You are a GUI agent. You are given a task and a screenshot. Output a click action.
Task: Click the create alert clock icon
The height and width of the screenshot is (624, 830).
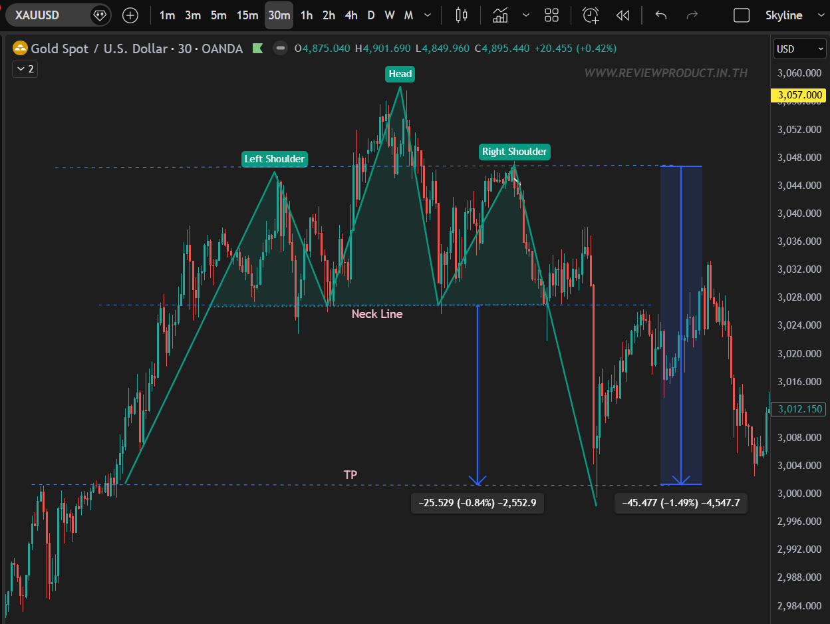tap(590, 15)
